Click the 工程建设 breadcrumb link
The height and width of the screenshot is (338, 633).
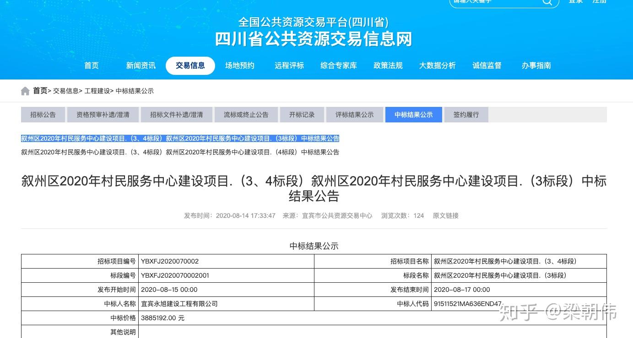[97, 91]
